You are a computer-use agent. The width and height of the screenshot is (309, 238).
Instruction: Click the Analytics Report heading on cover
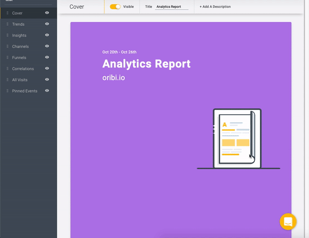click(x=146, y=64)
